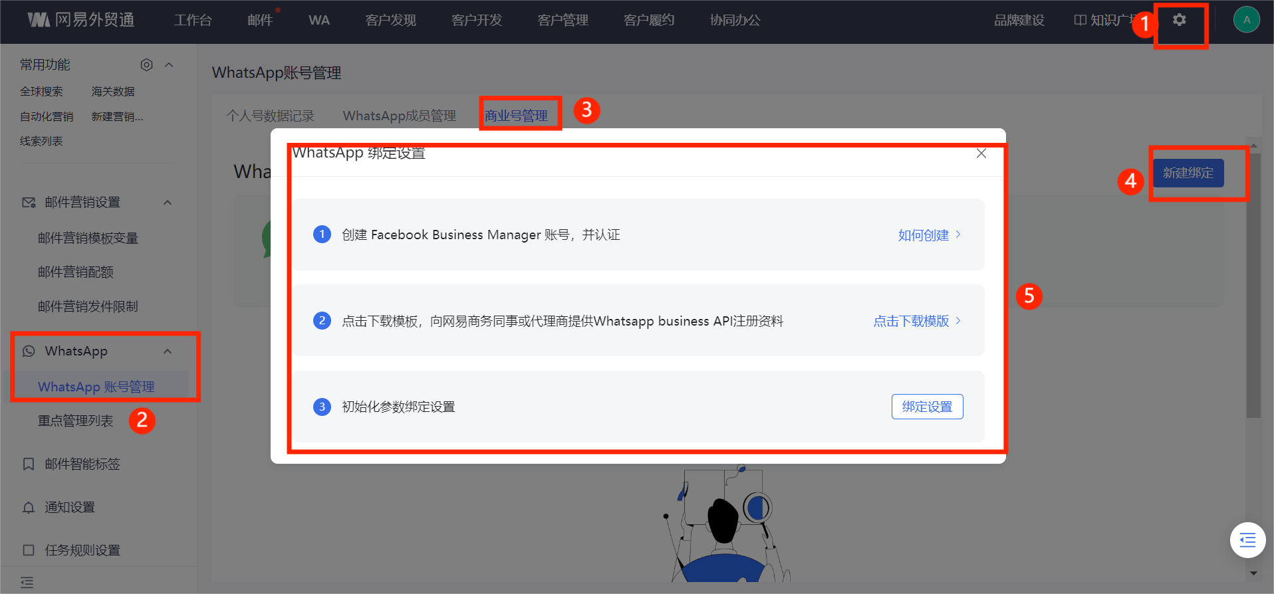Viewport: 1274px width, 594px height.
Task: Open the settings gear icon
Action: coord(1179,20)
